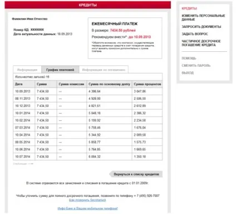
Task: Select the График платежей tab
Action: point(60,70)
